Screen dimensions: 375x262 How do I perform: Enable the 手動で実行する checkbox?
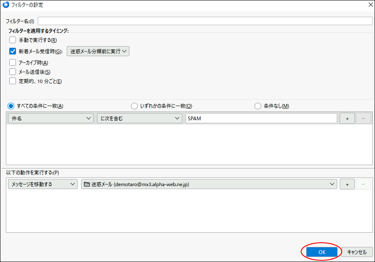[13, 40]
